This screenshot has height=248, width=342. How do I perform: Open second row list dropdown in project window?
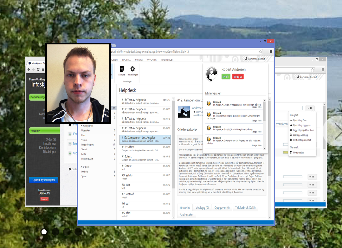(x=312, y=185)
